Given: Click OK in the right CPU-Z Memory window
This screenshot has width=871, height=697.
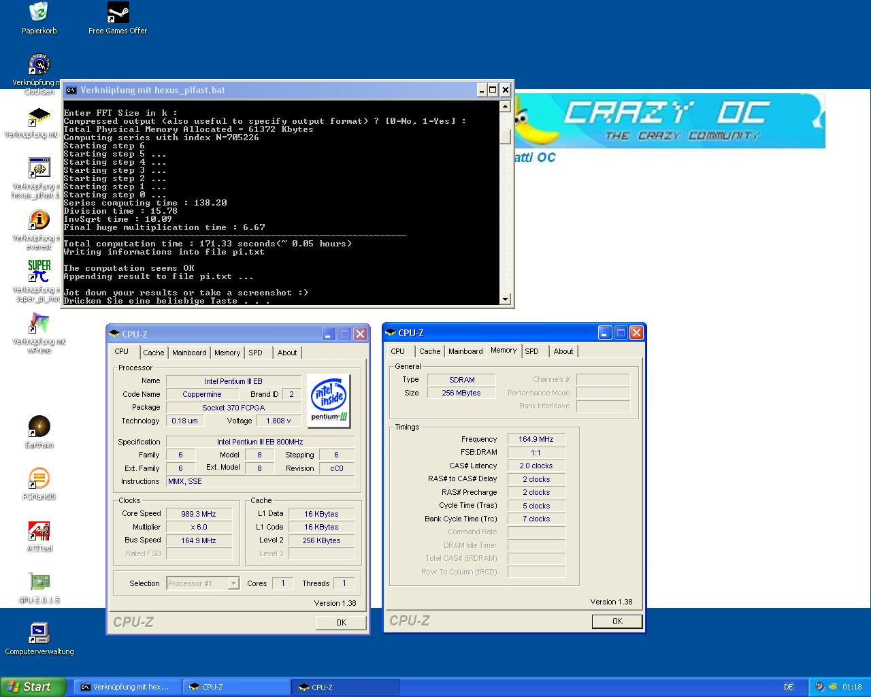Looking at the screenshot, I should tap(617, 621).
